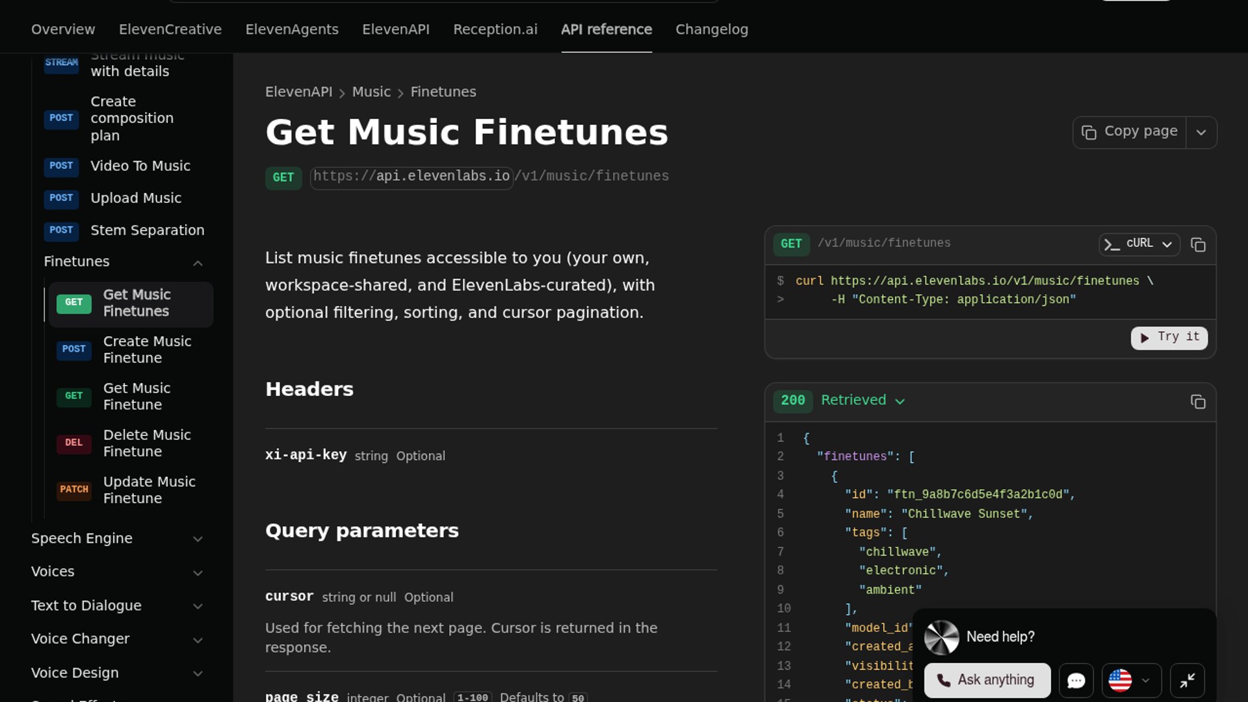
Task: Click the Ask anything call button
Action: click(987, 681)
